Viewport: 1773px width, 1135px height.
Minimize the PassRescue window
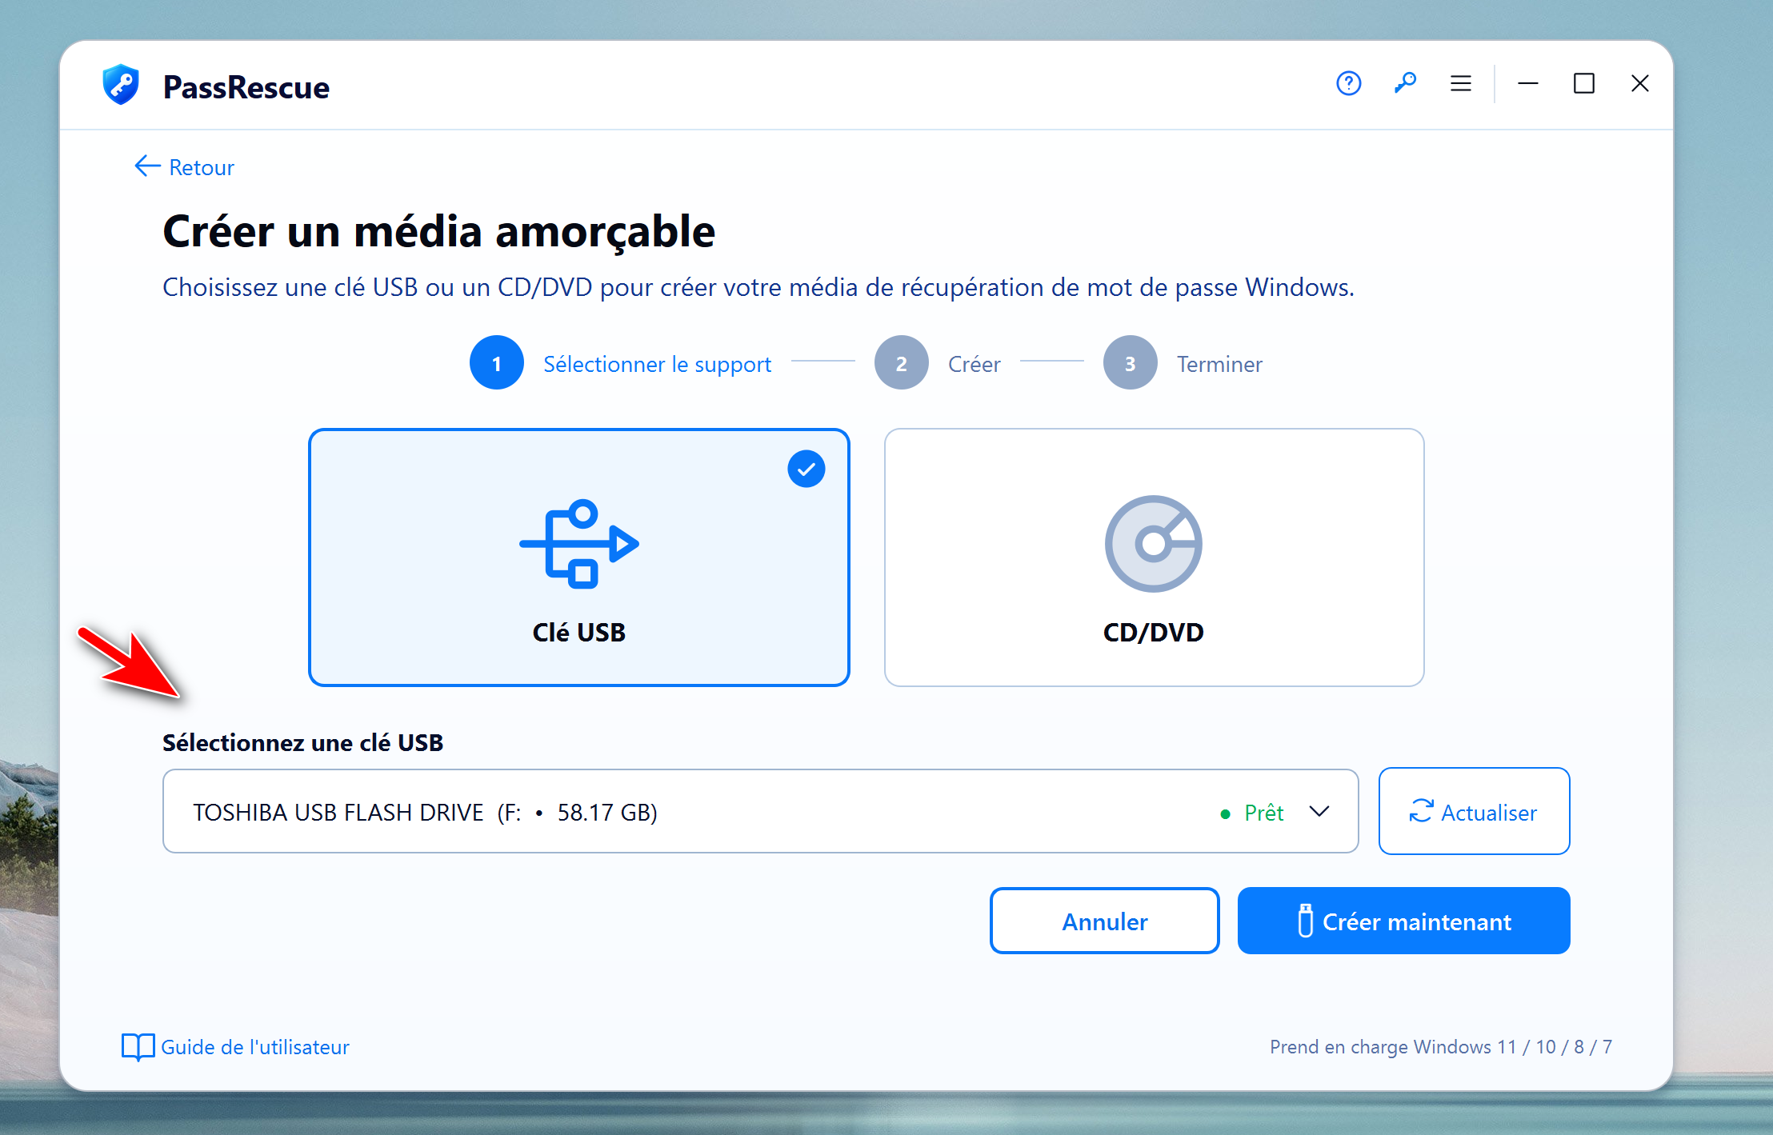click(x=1528, y=83)
